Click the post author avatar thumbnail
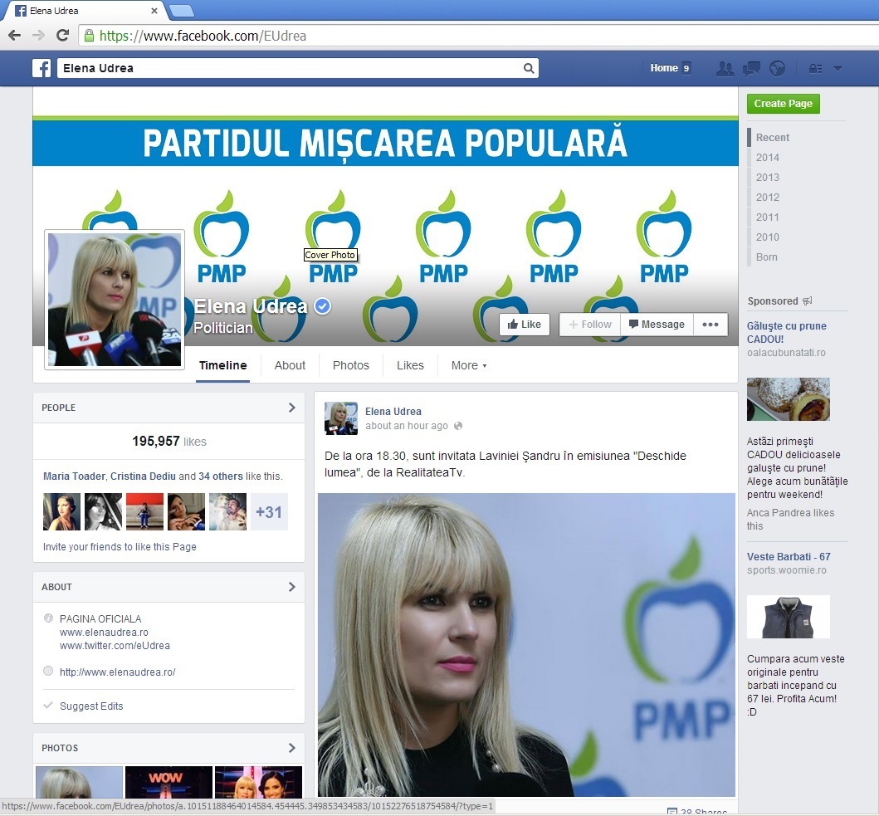This screenshot has height=816, width=879. [341, 418]
